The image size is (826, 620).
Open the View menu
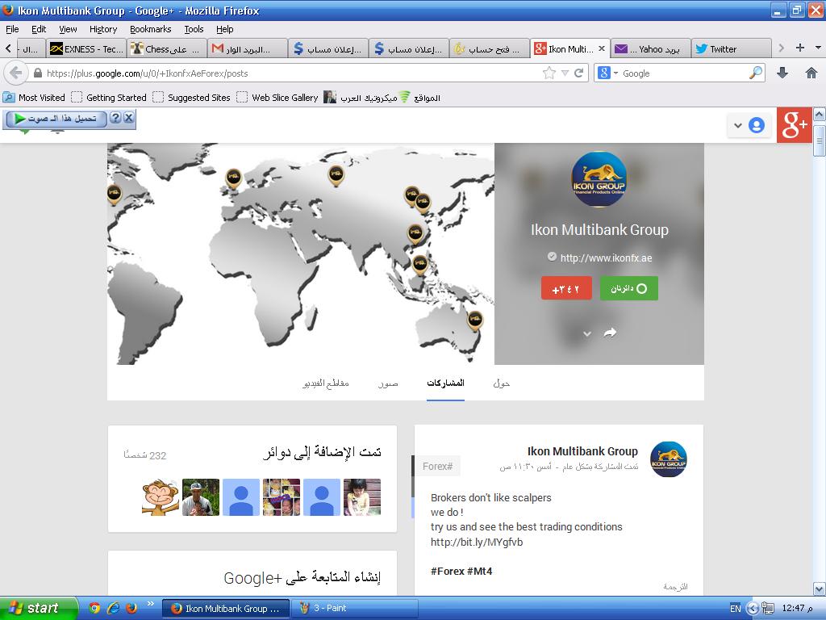[x=68, y=29]
